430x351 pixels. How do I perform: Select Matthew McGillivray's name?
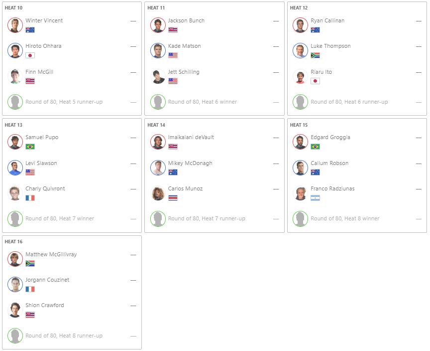tap(51, 254)
